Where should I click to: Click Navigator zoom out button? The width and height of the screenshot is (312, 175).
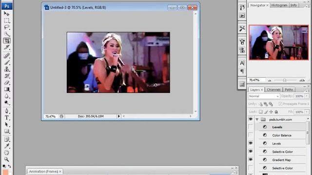click(270, 80)
